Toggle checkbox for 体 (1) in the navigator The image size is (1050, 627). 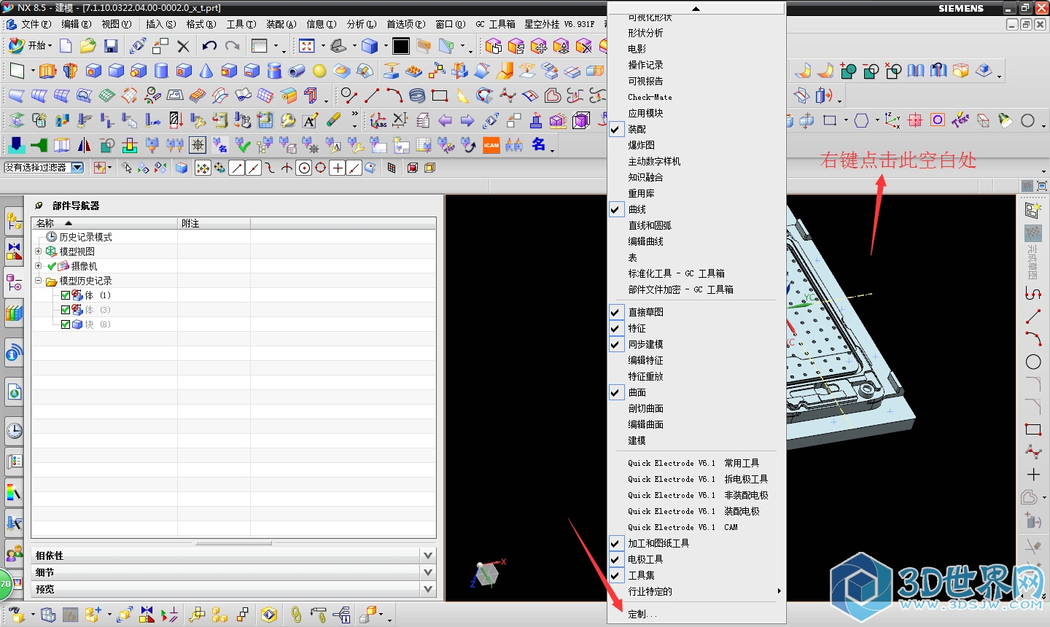(66, 295)
